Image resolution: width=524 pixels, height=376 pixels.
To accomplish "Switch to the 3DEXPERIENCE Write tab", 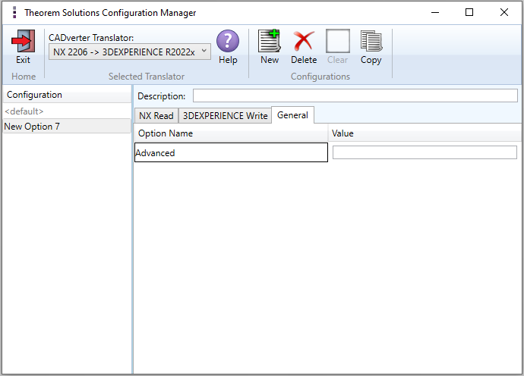I will click(x=225, y=116).
